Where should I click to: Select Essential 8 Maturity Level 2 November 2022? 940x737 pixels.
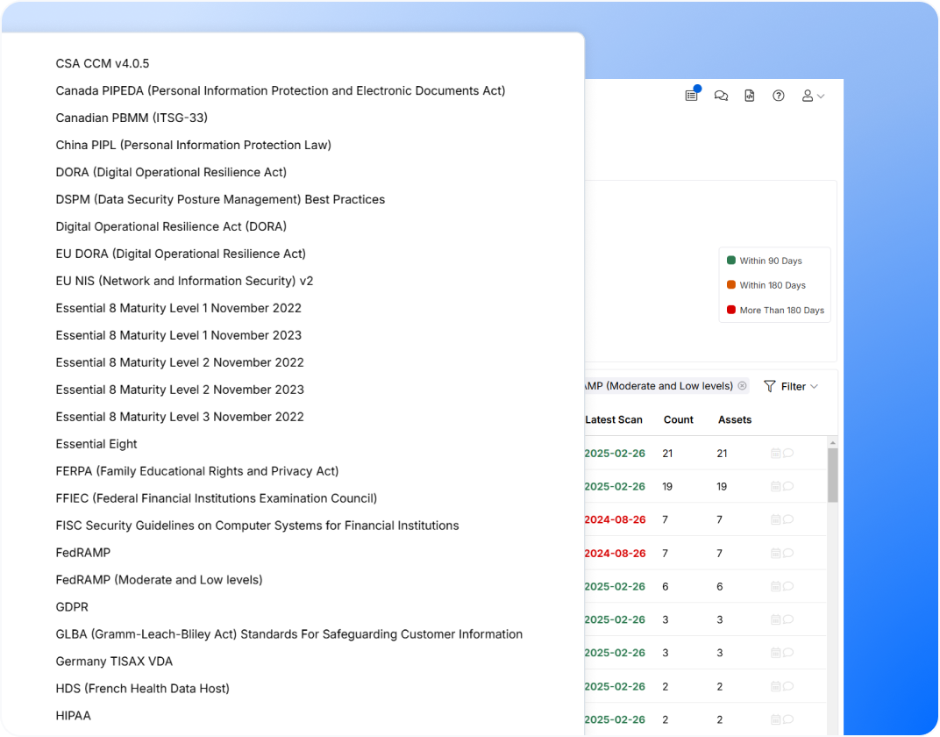point(179,362)
